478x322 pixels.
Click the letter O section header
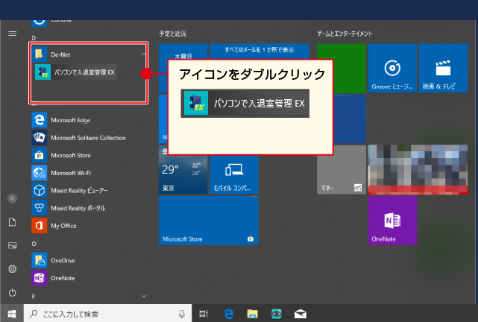pos(34,244)
